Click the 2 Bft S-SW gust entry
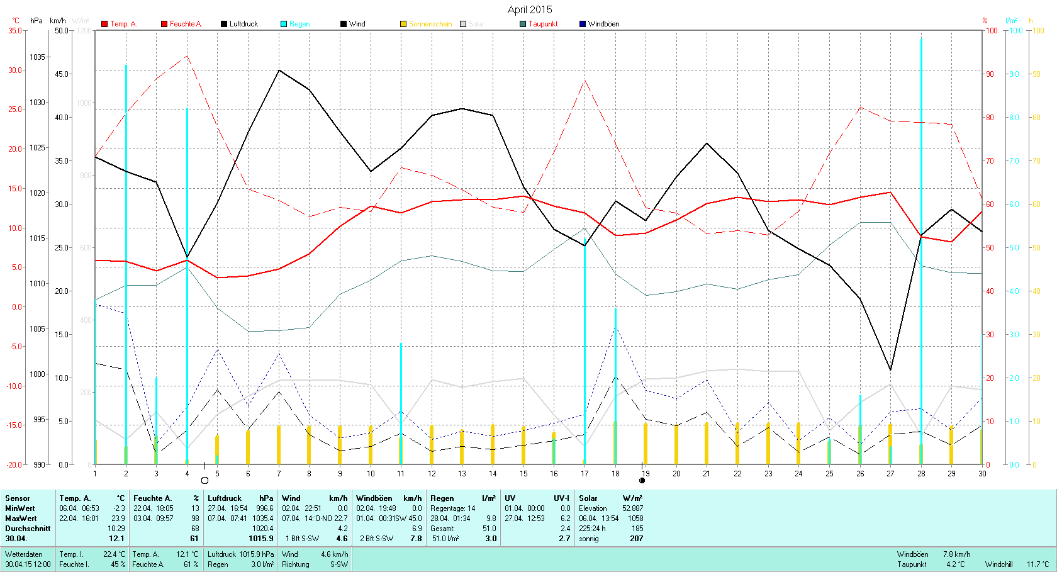The height and width of the screenshot is (572, 1057). click(376, 539)
